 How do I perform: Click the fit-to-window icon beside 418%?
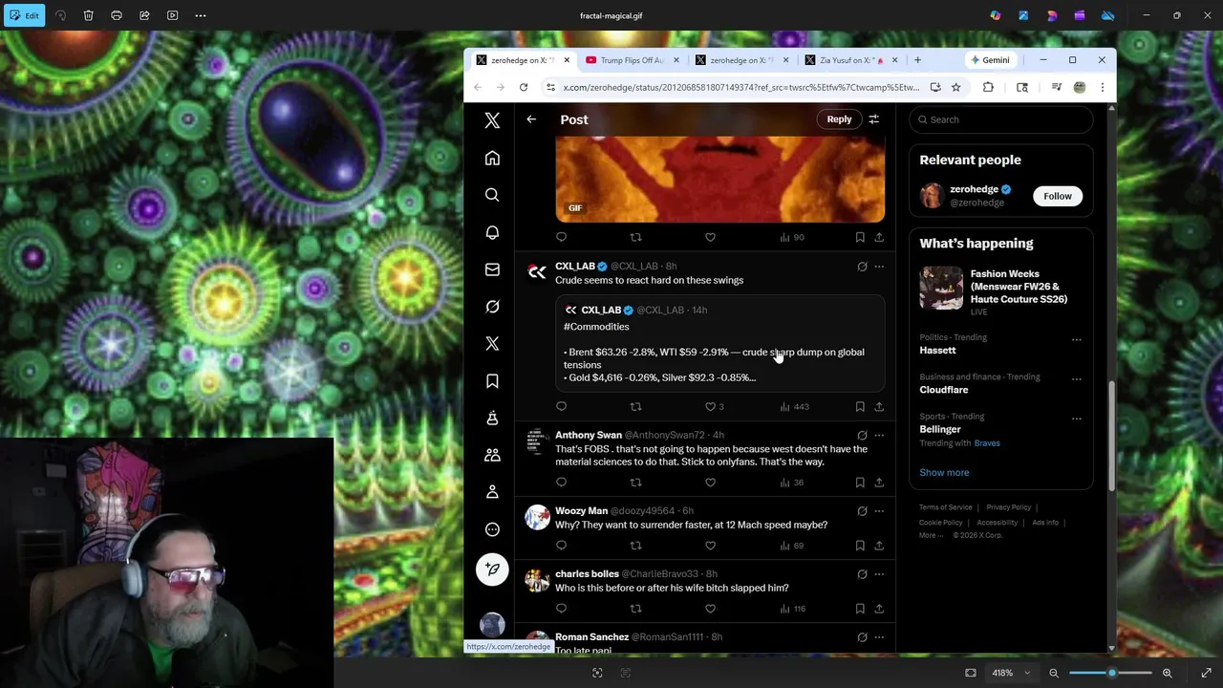point(971,673)
